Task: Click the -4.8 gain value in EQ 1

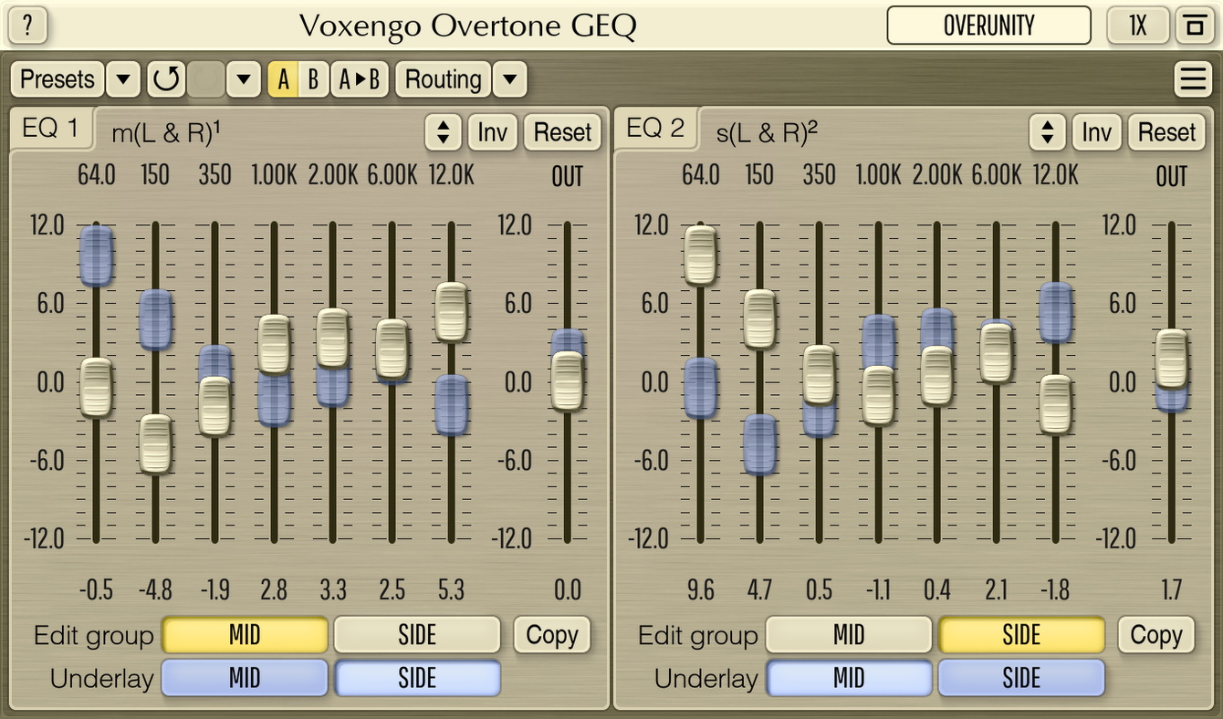Action: (x=155, y=590)
